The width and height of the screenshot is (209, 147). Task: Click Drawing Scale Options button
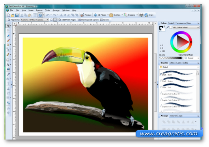[88, 20]
